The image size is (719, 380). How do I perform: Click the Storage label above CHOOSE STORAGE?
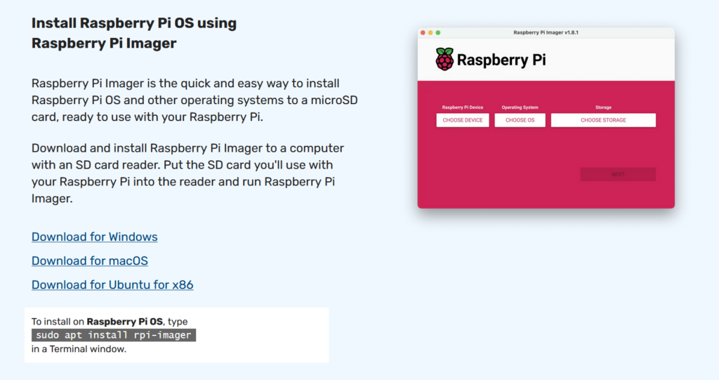pos(603,107)
